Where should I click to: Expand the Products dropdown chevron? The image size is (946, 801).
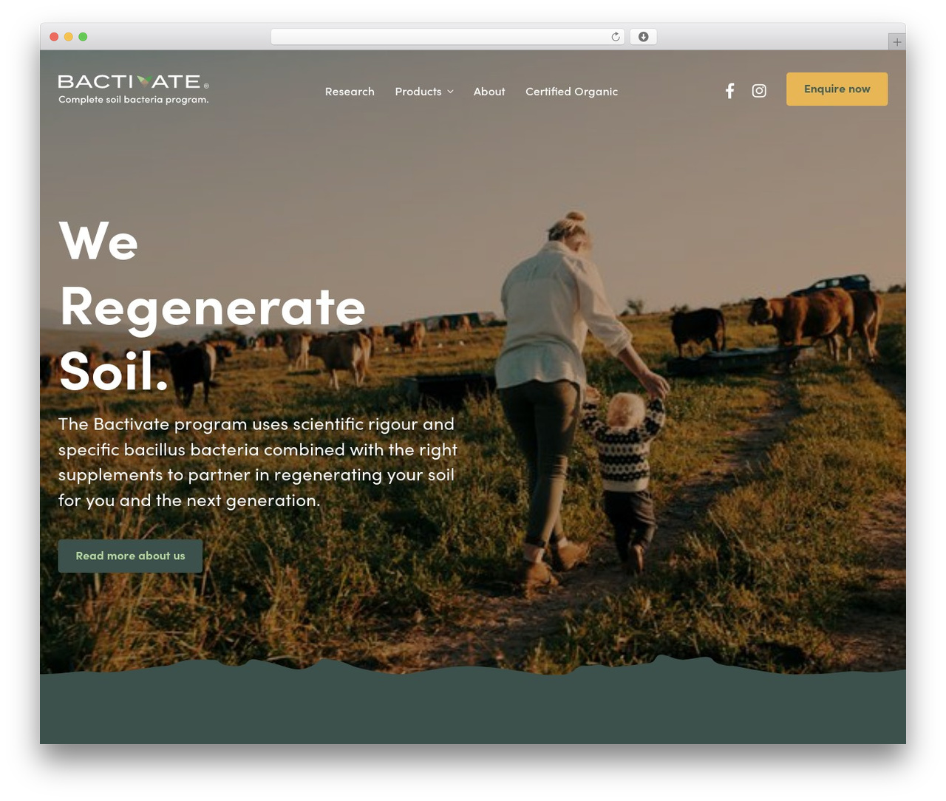click(450, 92)
